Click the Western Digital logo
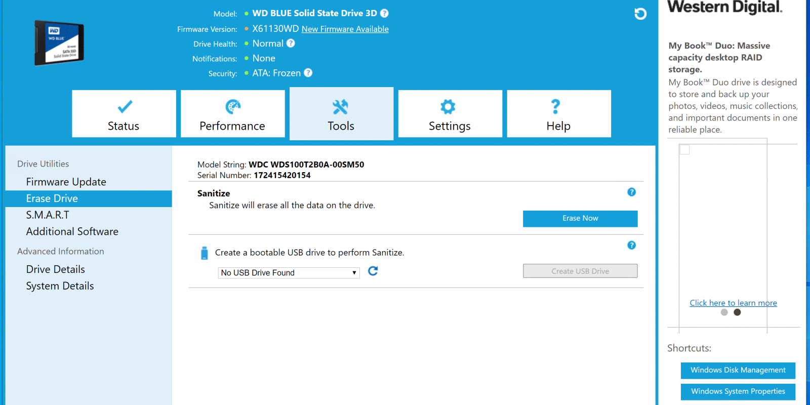The image size is (810, 405). pos(725,7)
